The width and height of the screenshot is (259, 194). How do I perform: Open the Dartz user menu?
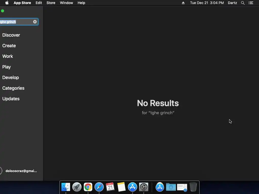232,3
